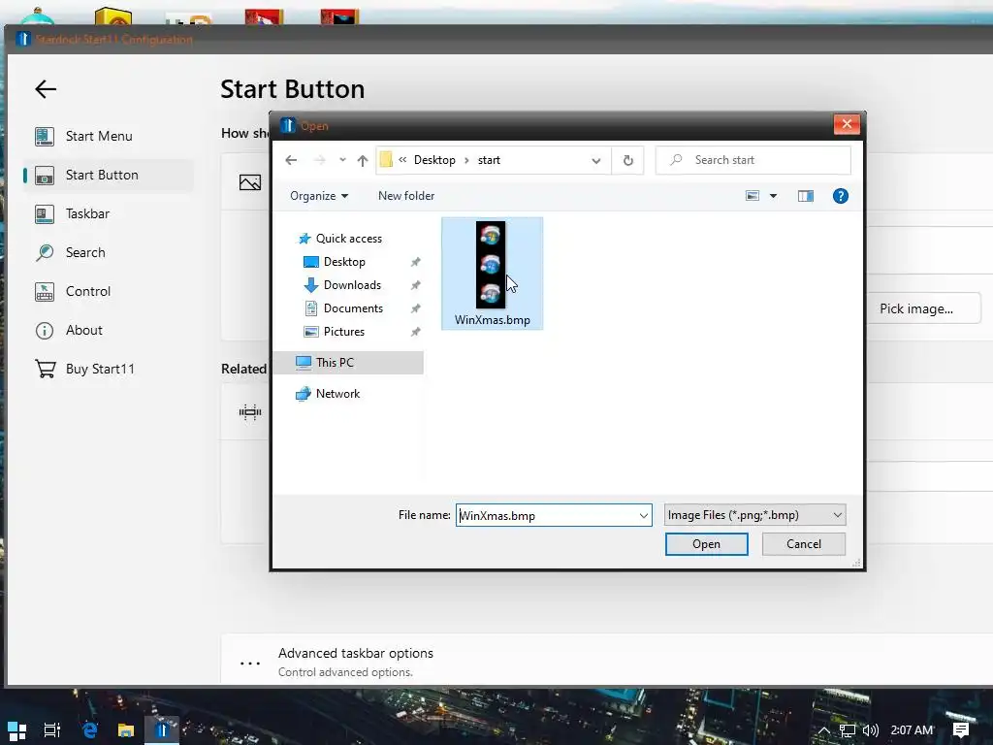Refresh the start folder view
Image resolution: width=993 pixels, height=745 pixels.
pyautogui.click(x=627, y=160)
